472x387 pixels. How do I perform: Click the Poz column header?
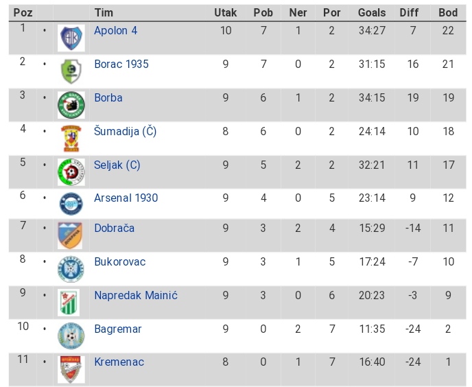coord(23,12)
